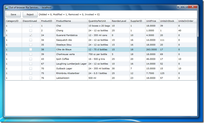204x123 pixels.
Task: Sort by the UnitPrice column header
Action: pos(152,21)
